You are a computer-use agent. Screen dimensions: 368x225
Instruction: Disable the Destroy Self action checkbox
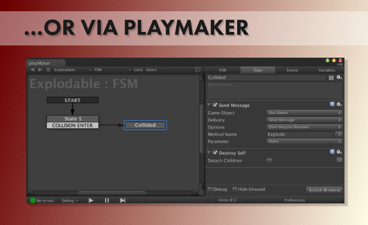215,153
